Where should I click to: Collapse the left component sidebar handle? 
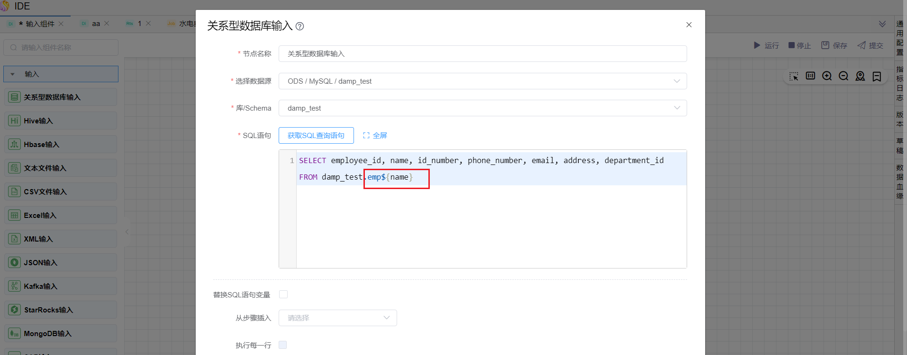(127, 232)
